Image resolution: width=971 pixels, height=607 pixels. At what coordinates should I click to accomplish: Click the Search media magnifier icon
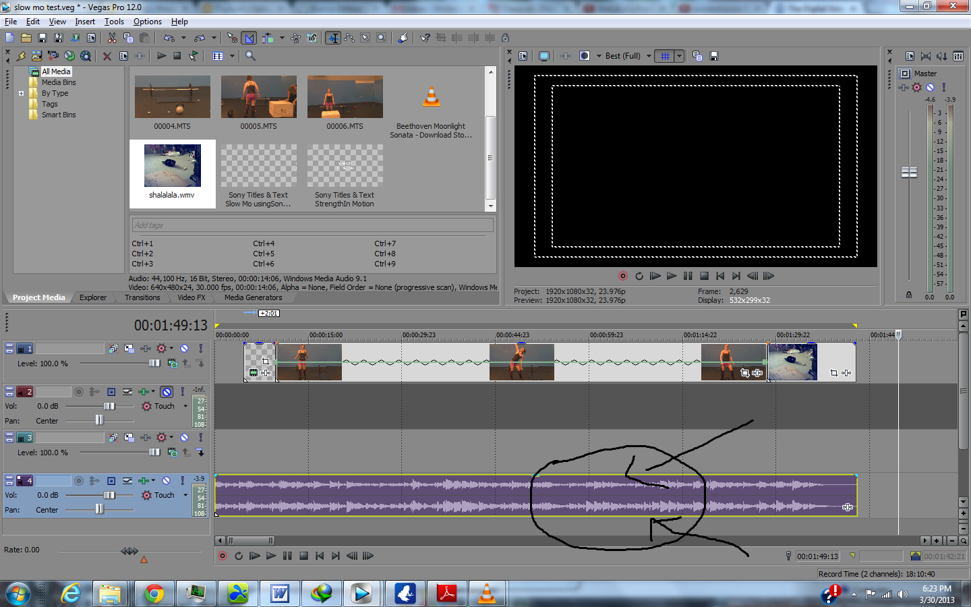pos(250,56)
